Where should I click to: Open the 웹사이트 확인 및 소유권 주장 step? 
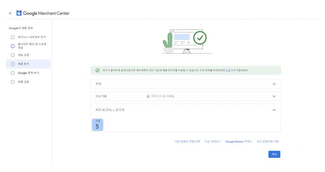(32, 46)
